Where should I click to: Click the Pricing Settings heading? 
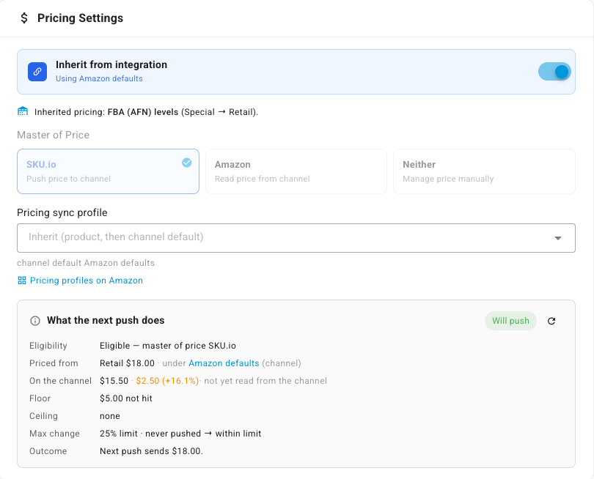coord(81,18)
